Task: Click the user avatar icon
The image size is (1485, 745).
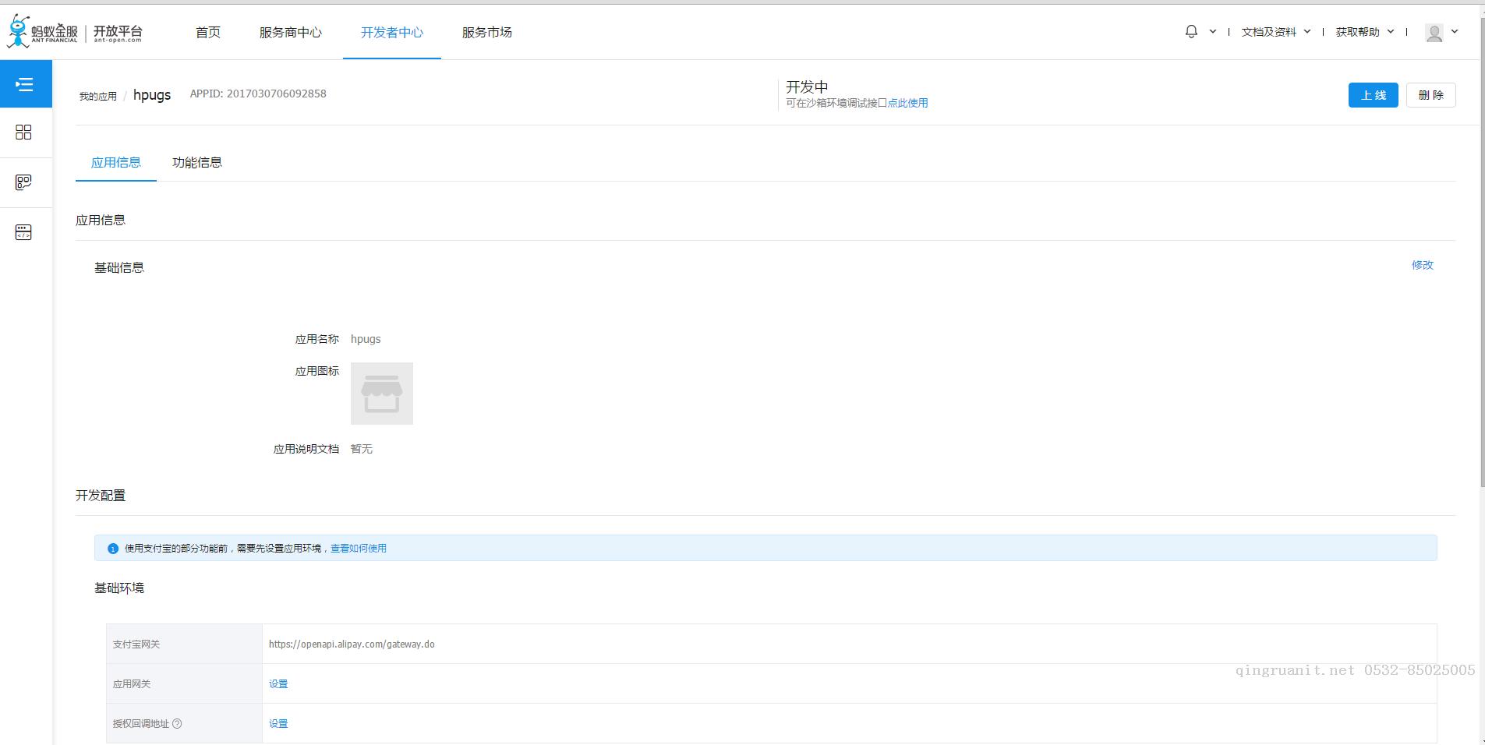Action: (x=1434, y=33)
